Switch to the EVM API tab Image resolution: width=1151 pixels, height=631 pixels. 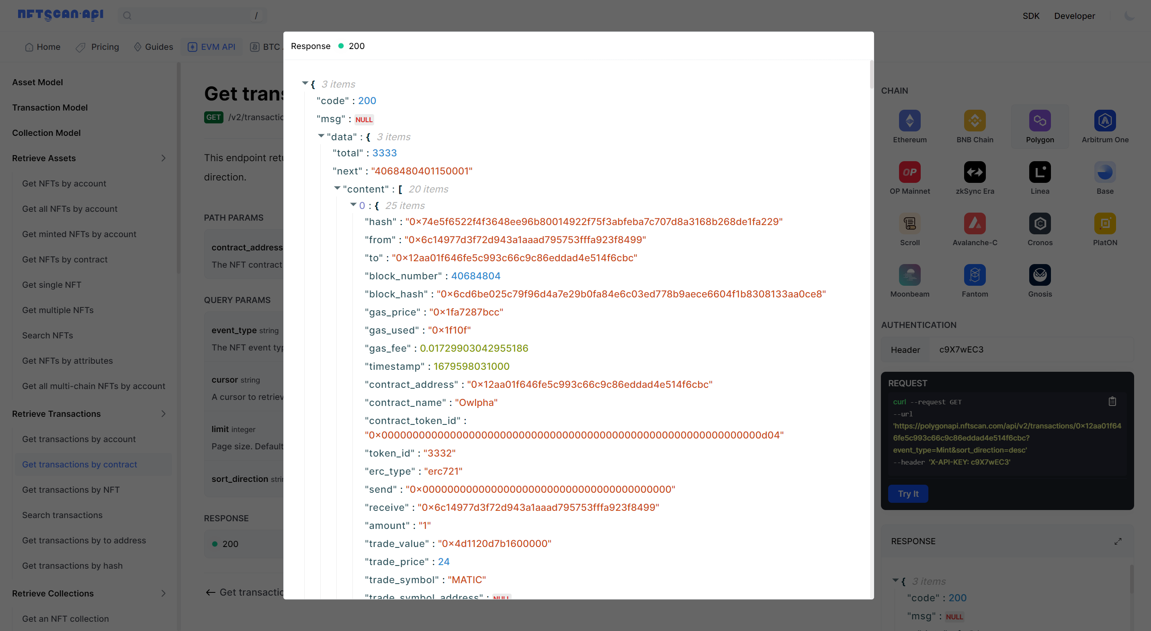click(x=211, y=47)
